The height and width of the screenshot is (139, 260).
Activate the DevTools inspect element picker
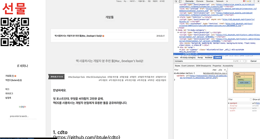176,1
